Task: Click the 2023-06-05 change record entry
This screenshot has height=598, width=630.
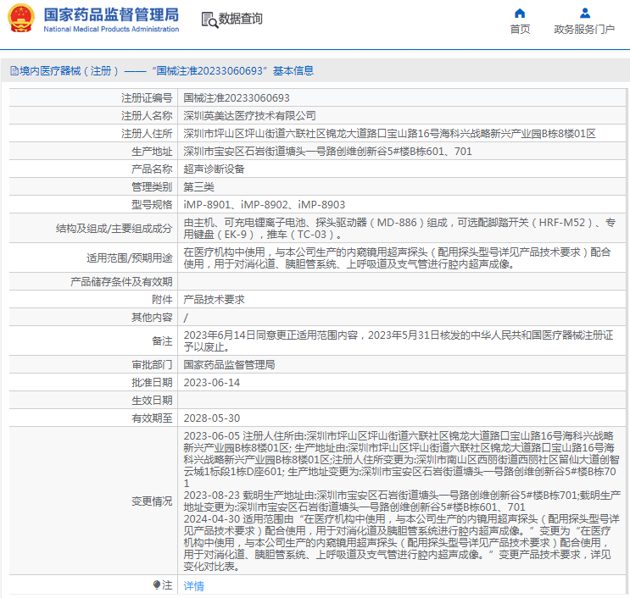Action: click(x=401, y=460)
